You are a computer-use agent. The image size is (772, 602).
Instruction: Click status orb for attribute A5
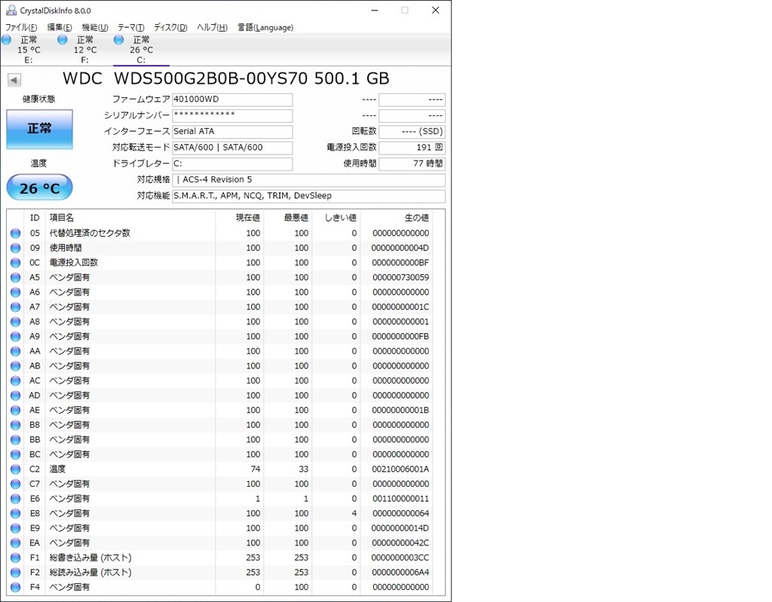[x=16, y=277]
